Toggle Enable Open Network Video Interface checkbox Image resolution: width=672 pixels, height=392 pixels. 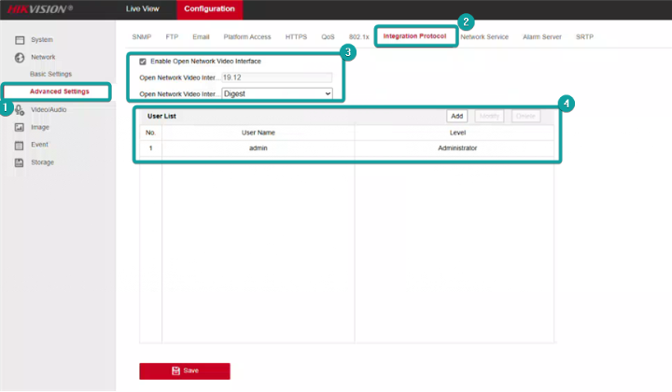pos(143,61)
